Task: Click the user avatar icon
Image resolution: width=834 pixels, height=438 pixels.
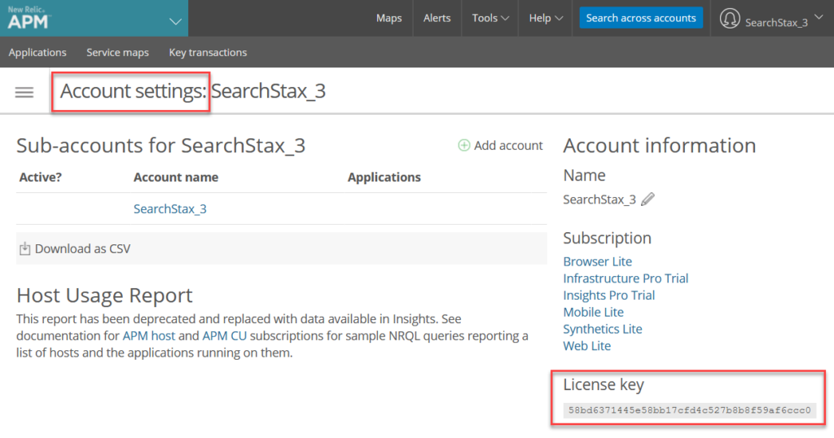Action: (730, 19)
